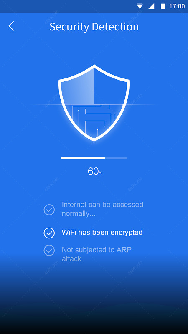
Task: Select the Security Detection title
Action: (x=94, y=27)
